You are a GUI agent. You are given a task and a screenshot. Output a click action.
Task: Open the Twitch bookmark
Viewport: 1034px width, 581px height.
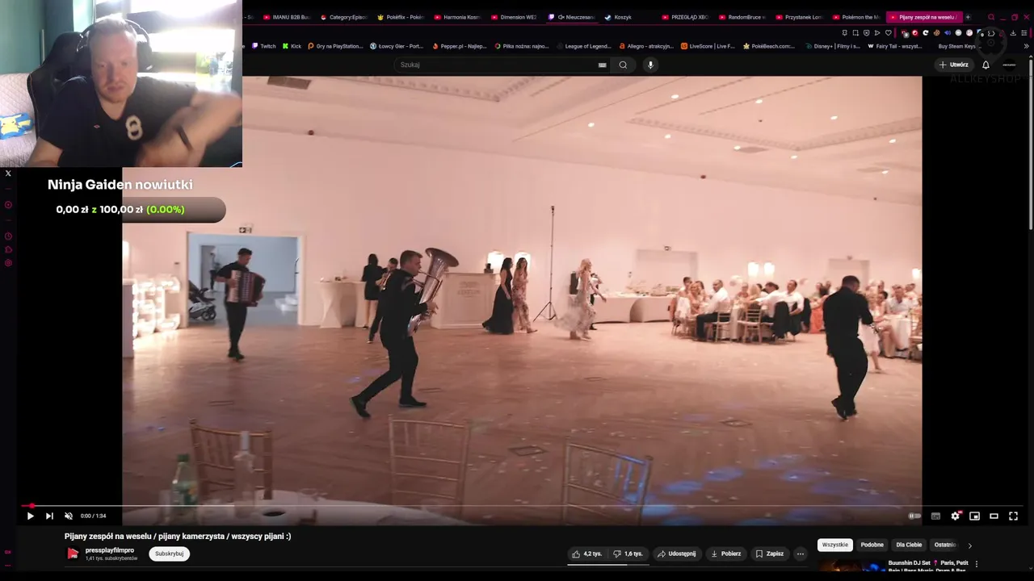coord(264,46)
